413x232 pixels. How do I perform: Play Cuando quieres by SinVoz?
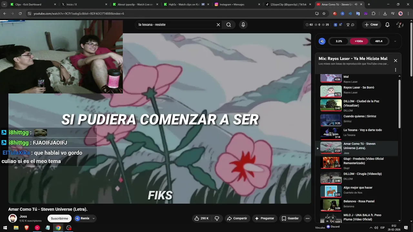(358, 120)
